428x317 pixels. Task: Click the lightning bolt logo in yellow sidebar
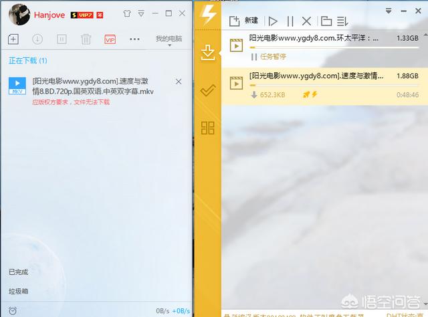(x=208, y=15)
